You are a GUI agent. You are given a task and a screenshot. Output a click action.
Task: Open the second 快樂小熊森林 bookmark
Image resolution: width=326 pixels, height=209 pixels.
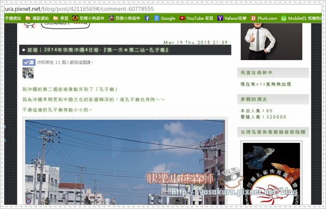click(124, 18)
